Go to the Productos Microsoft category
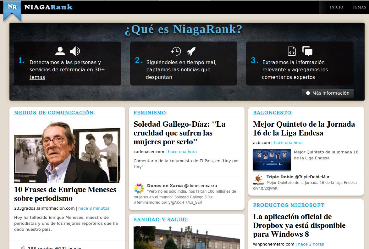The height and width of the screenshot is (249, 369). coord(289,205)
